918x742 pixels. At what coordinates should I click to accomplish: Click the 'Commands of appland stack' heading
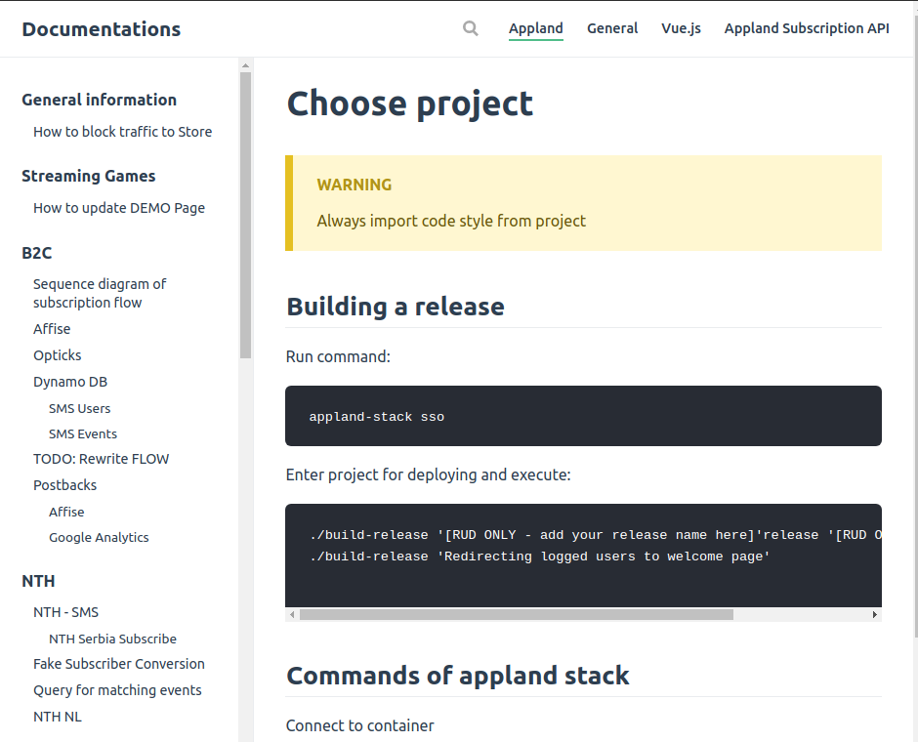click(457, 676)
